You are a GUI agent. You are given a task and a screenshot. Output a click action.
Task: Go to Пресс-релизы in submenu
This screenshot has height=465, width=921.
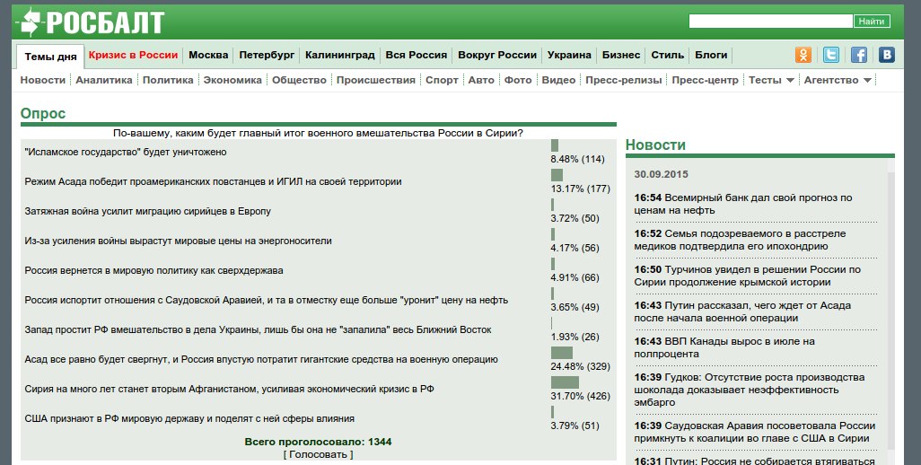tap(624, 80)
